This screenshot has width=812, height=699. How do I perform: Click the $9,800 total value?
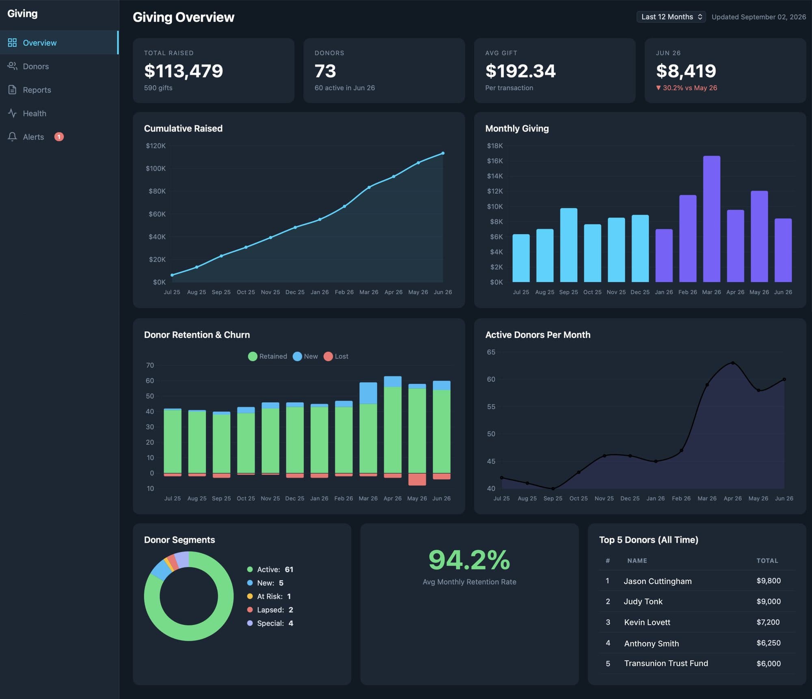(769, 581)
